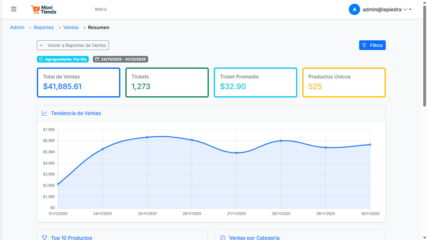Click the trophy icon for Top 10 Productos

click(x=45, y=238)
